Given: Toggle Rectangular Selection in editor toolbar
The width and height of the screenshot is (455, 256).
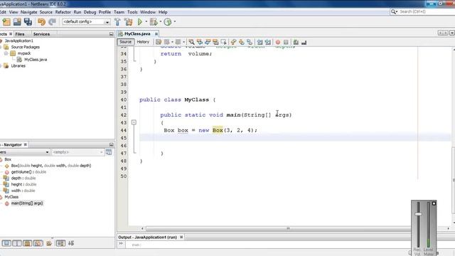Looking at the screenshot, I should click(x=223, y=42).
